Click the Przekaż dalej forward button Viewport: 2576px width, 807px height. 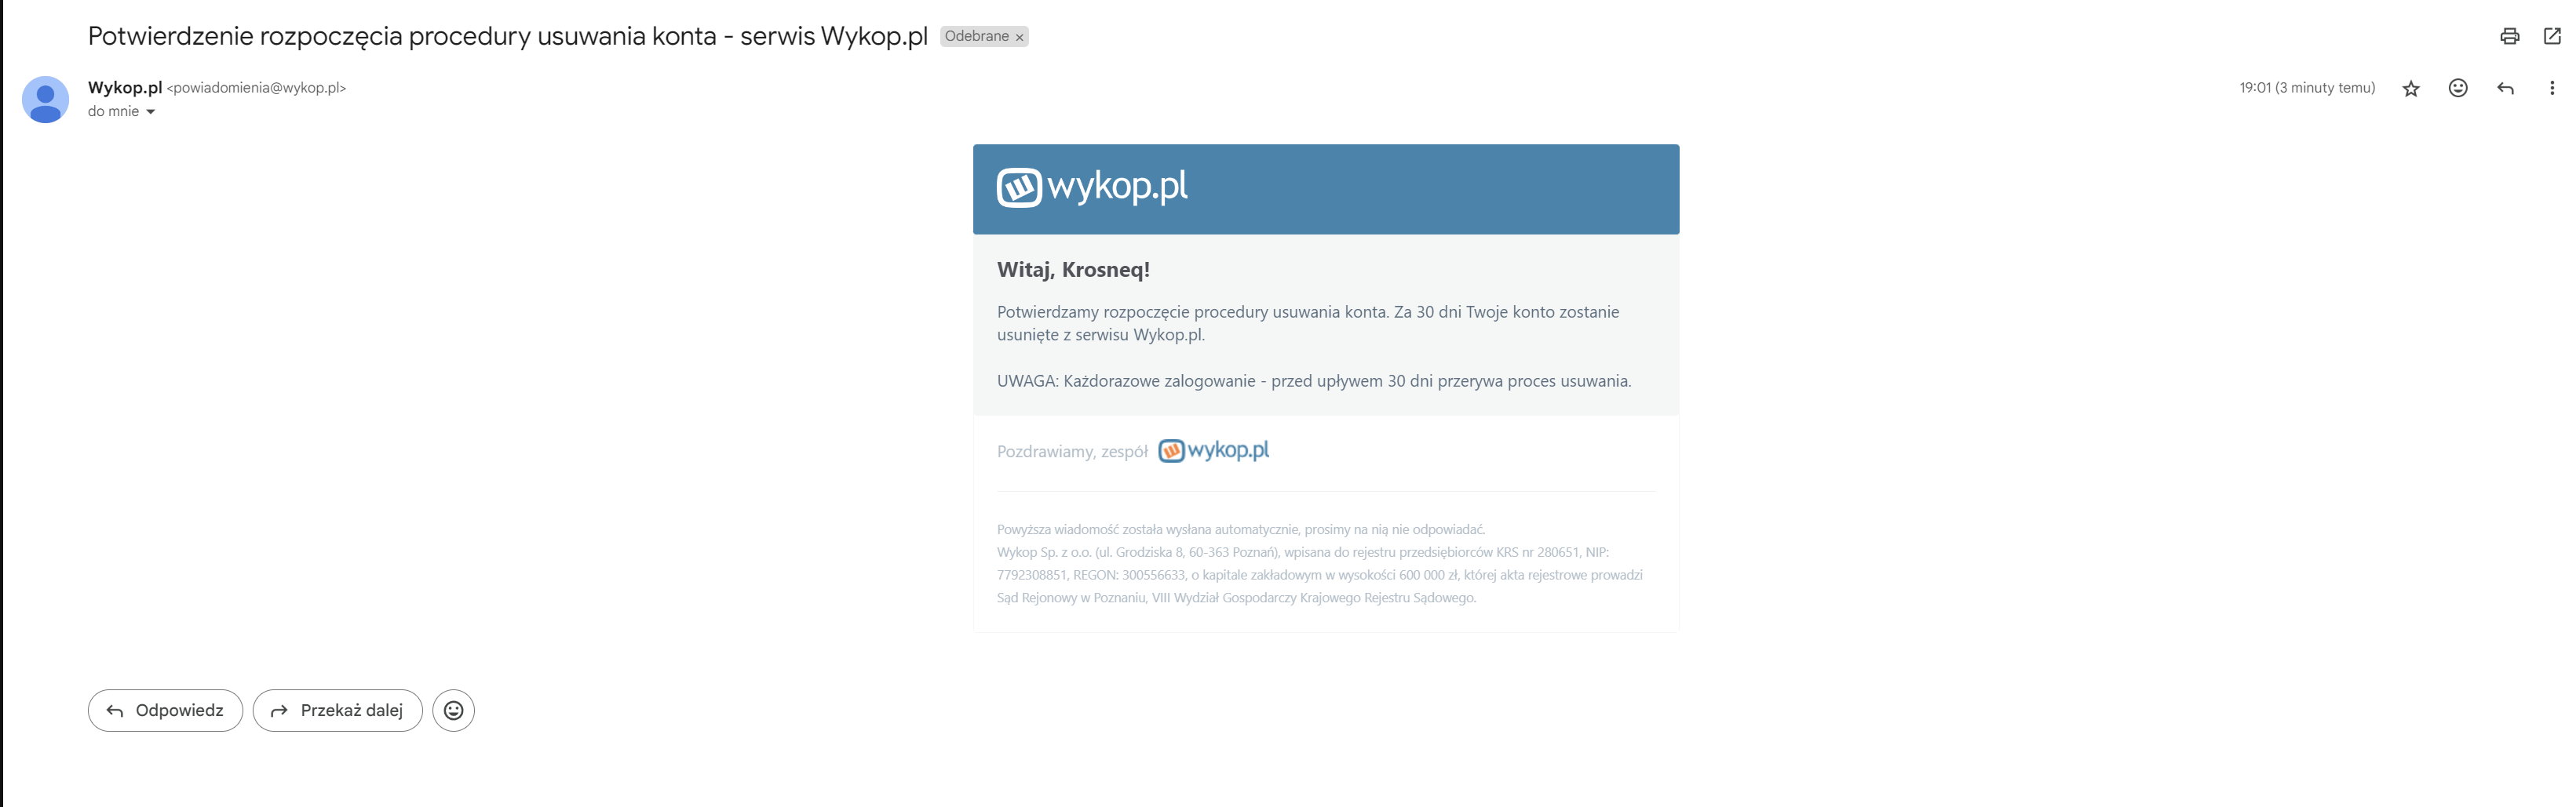[337, 710]
